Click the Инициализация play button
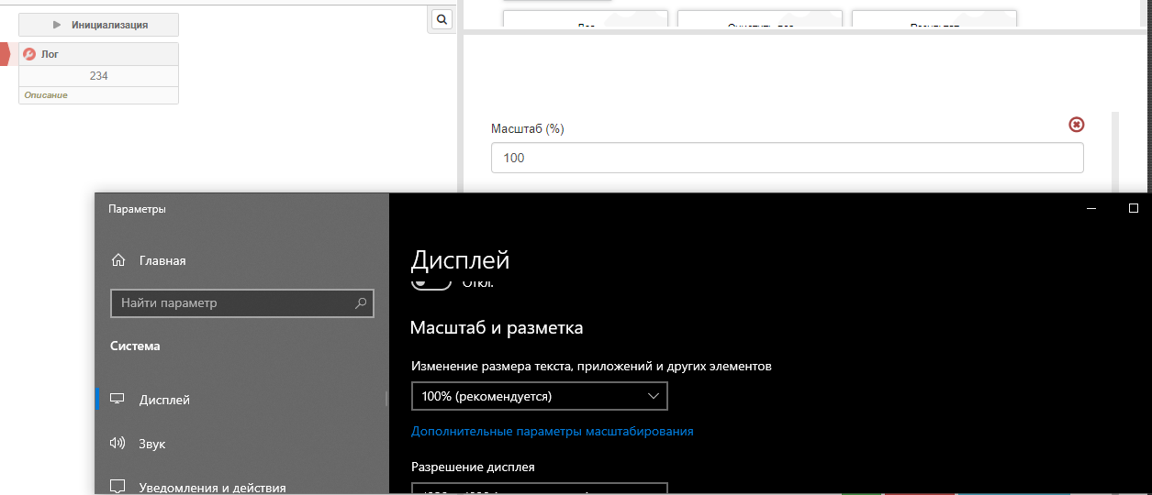Image resolution: width=1152 pixels, height=495 pixels. tap(98, 25)
